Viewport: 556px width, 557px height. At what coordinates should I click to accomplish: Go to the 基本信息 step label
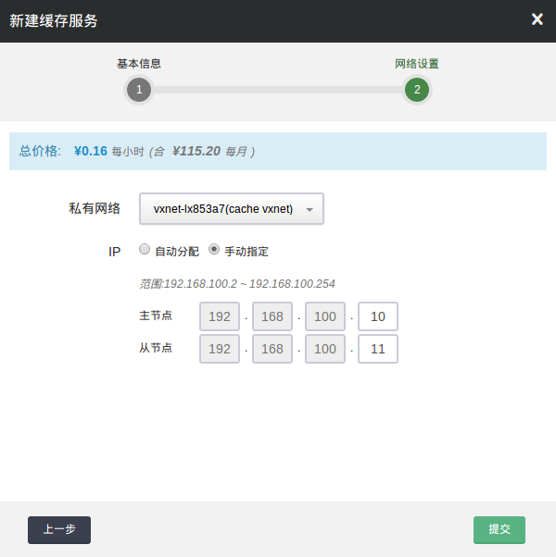139,64
